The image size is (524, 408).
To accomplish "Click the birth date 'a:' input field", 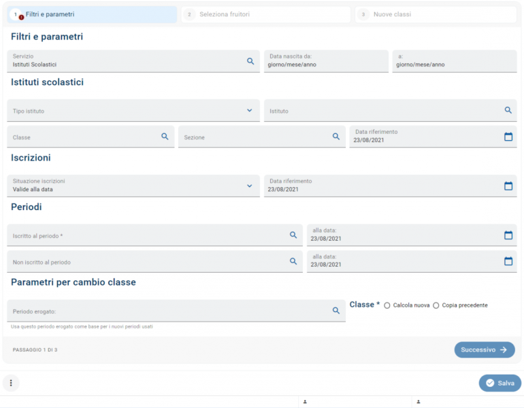I will [x=455, y=61].
